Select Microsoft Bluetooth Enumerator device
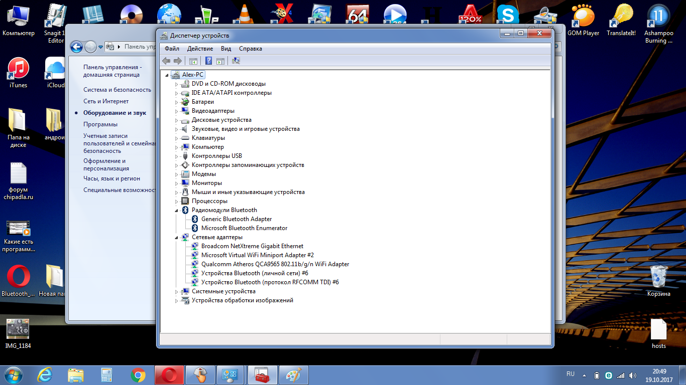Viewport: 686px width, 385px height. 244,228
